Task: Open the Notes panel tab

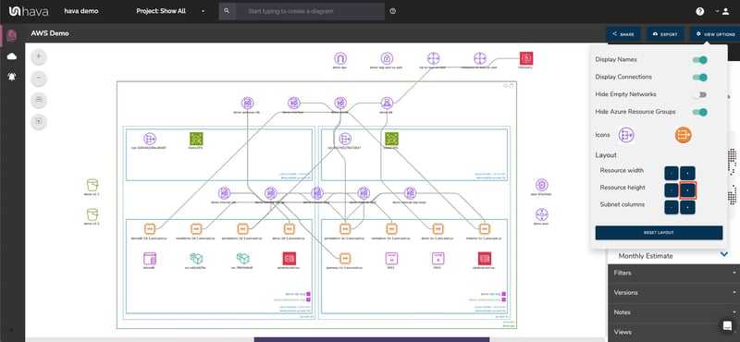Action: [673, 312]
